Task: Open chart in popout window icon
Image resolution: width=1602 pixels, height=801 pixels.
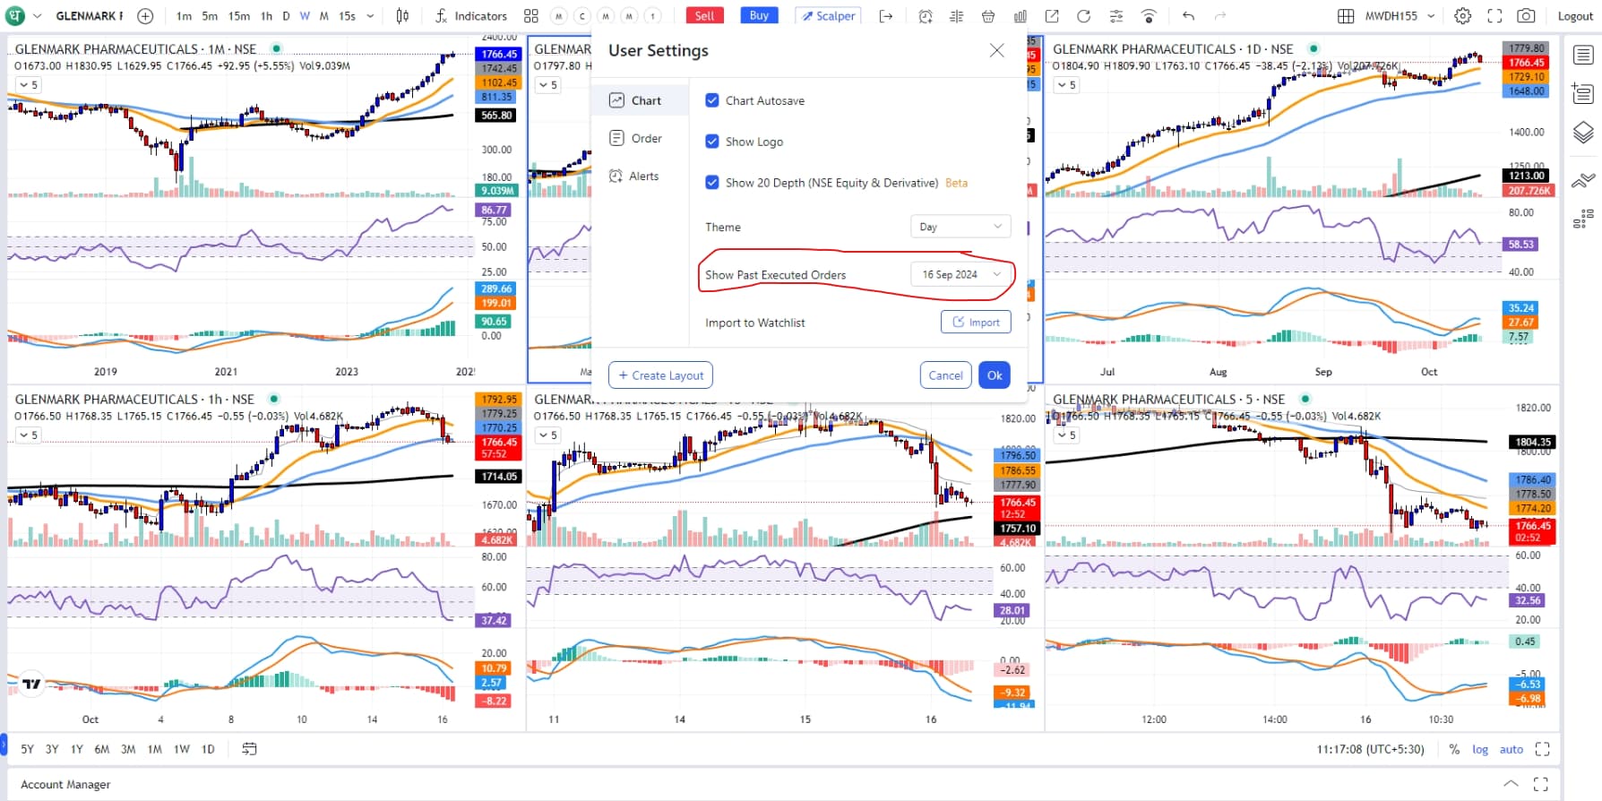Action: point(1052,16)
